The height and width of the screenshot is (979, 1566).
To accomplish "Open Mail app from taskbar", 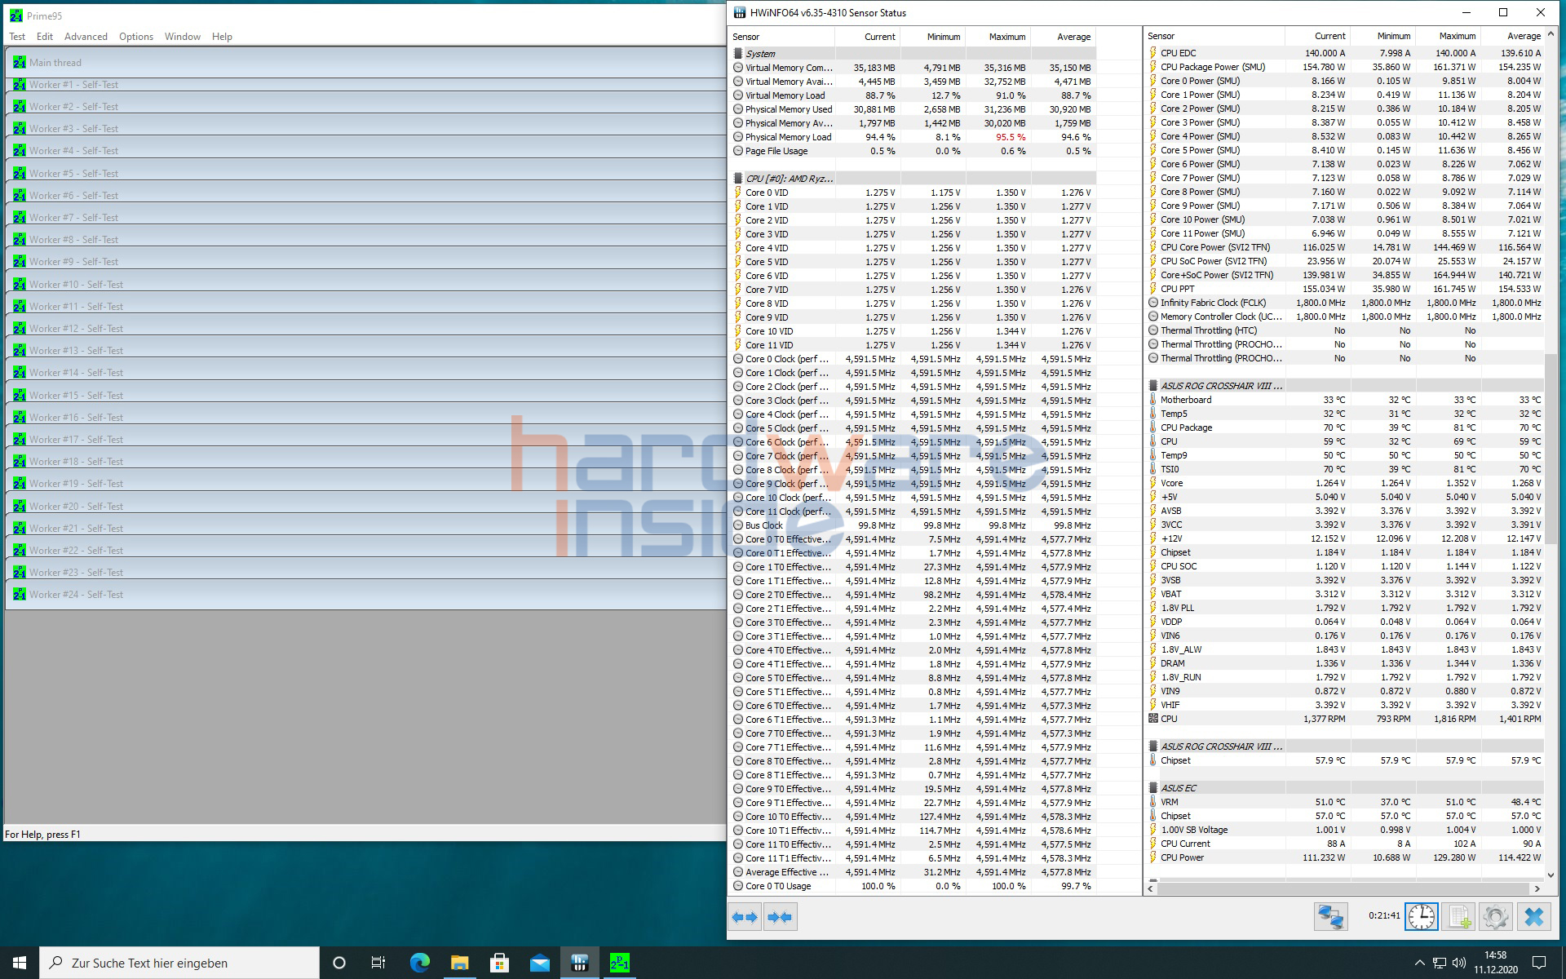I will pyautogui.click(x=539, y=963).
